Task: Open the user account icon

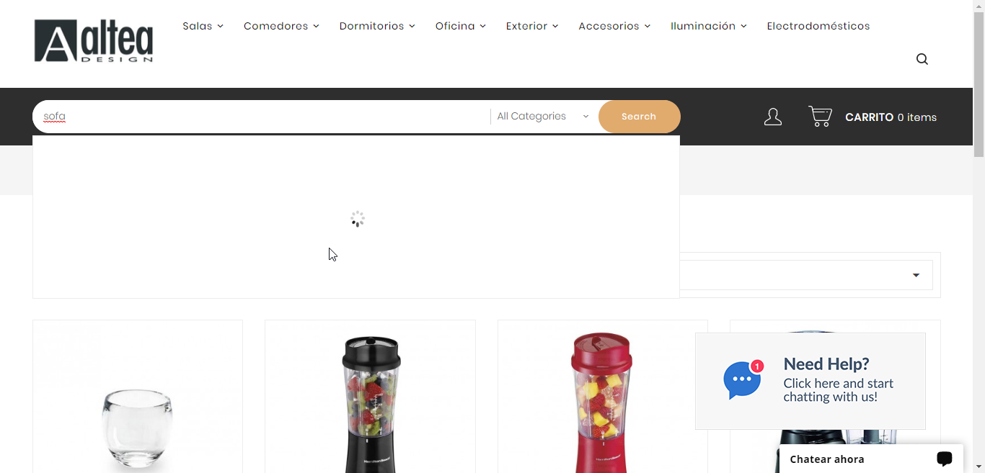Action: (x=773, y=117)
